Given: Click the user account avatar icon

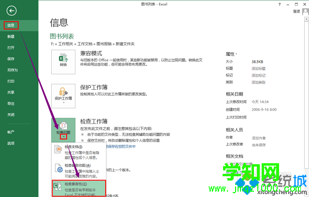Looking at the screenshot, I should coord(306,12).
